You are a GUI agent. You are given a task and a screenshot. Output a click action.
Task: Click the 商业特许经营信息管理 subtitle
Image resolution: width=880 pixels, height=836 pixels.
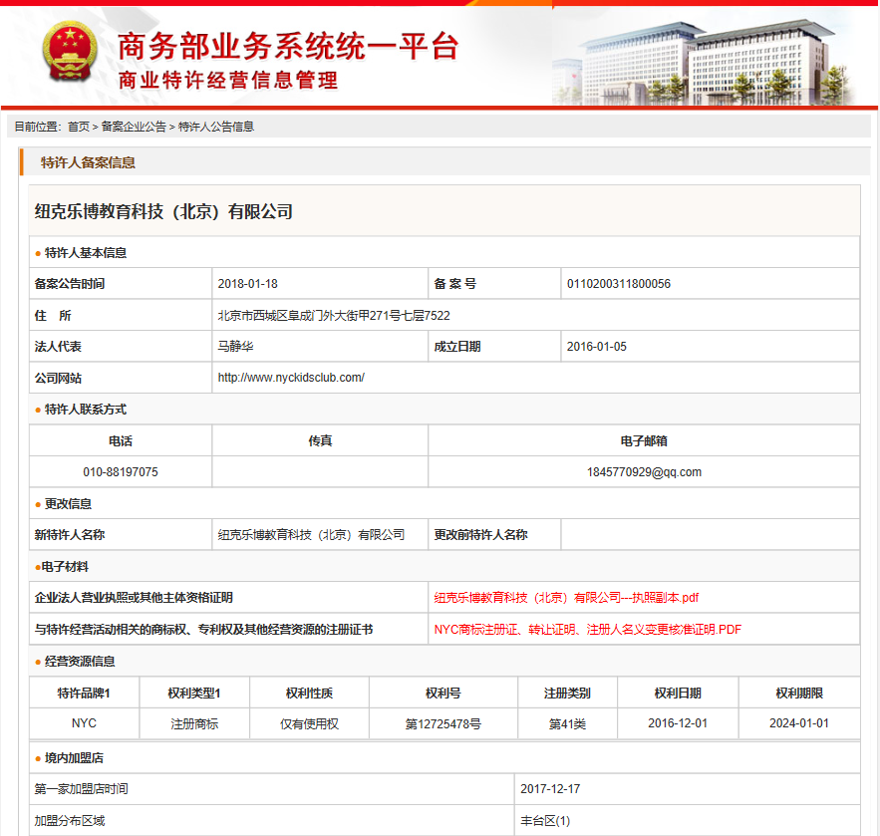point(228,81)
